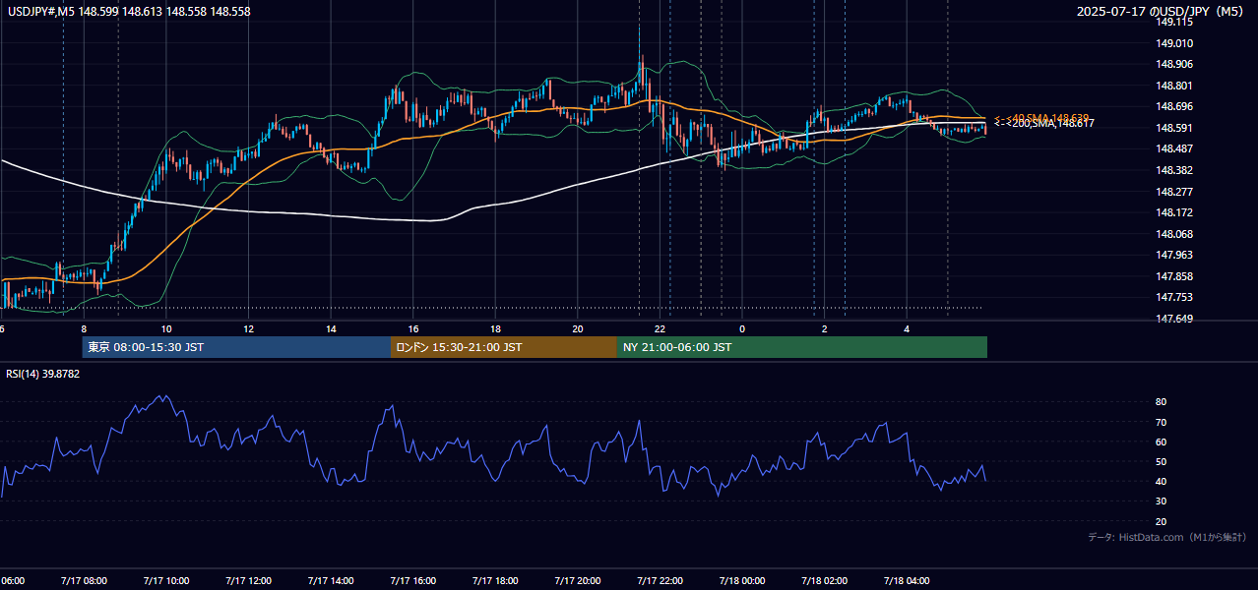Click the 7/17 08:00 bottom time label
This screenshot has width=1258, height=590.
point(84,581)
